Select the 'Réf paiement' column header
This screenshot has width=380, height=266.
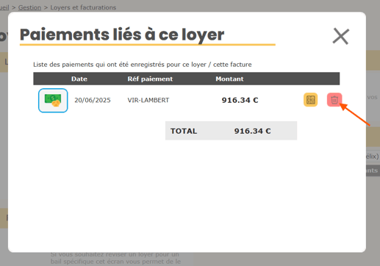[150, 79]
